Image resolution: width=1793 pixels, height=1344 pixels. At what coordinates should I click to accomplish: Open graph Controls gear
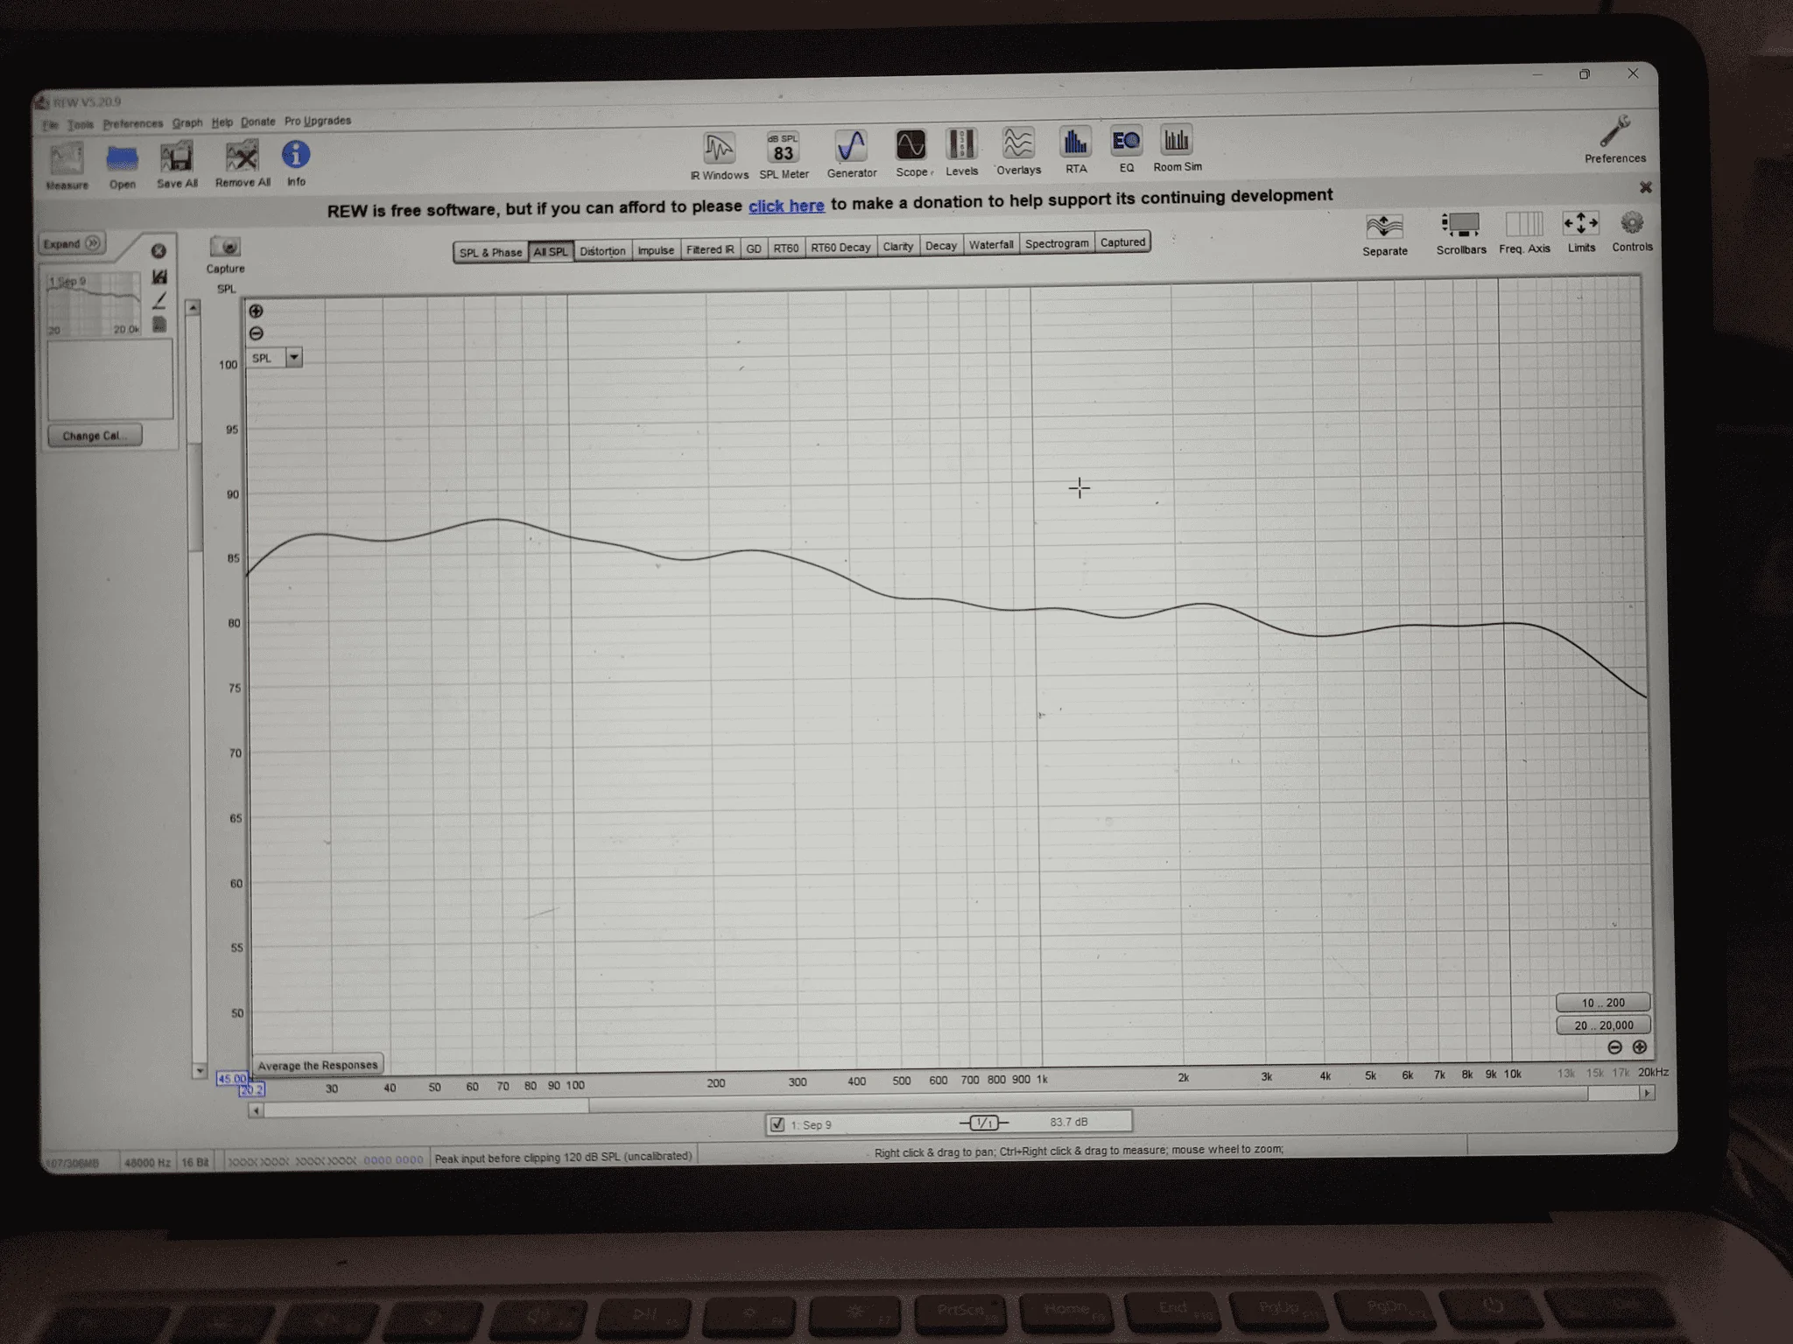click(1632, 229)
